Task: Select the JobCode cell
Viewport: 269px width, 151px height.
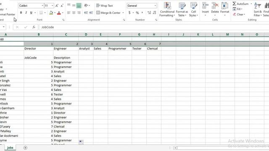Action: [x=39, y=58]
